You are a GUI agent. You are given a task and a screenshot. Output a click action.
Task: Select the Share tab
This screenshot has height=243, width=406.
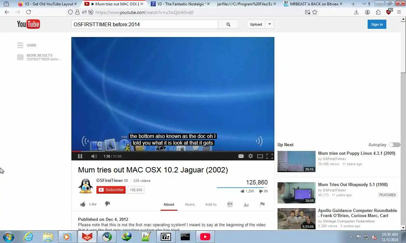point(190,204)
